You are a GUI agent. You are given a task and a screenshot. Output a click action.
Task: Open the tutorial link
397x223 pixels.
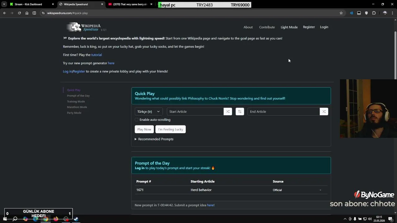(x=96, y=55)
